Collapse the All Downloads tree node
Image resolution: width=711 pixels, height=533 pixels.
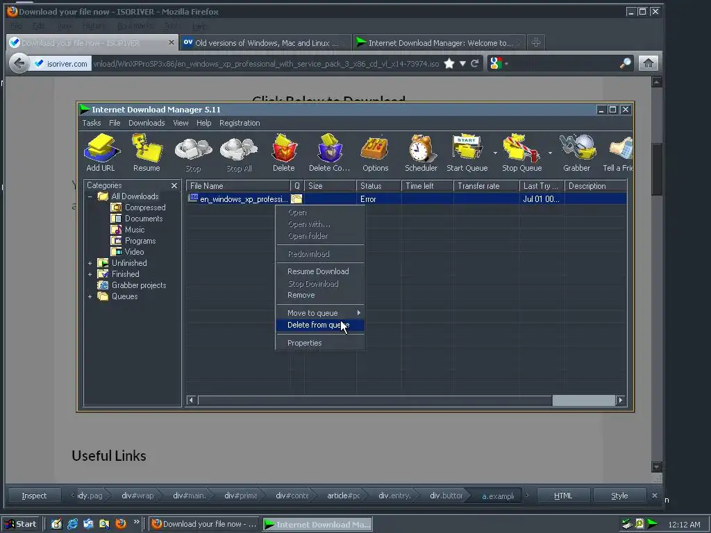90,196
